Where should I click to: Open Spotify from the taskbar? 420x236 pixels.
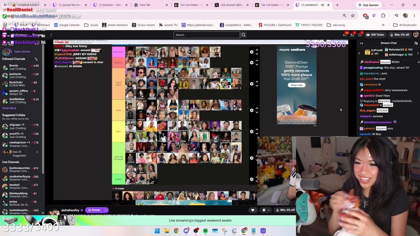click(205, 231)
